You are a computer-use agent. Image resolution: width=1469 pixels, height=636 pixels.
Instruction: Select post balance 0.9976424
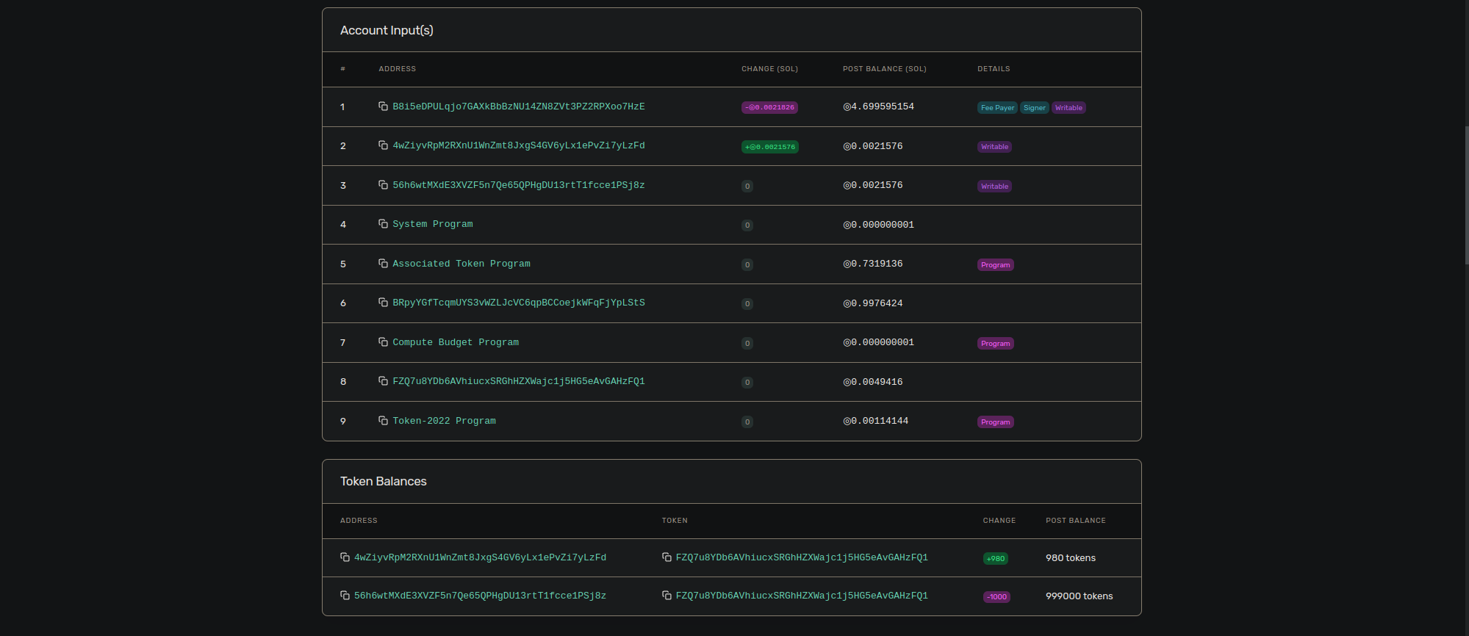pyautogui.click(x=873, y=303)
